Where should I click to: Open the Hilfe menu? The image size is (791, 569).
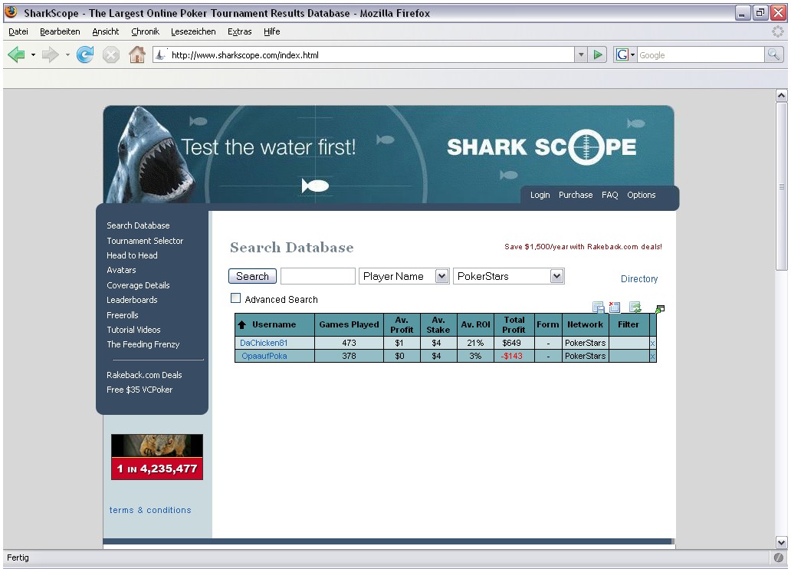[x=272, y=31]
